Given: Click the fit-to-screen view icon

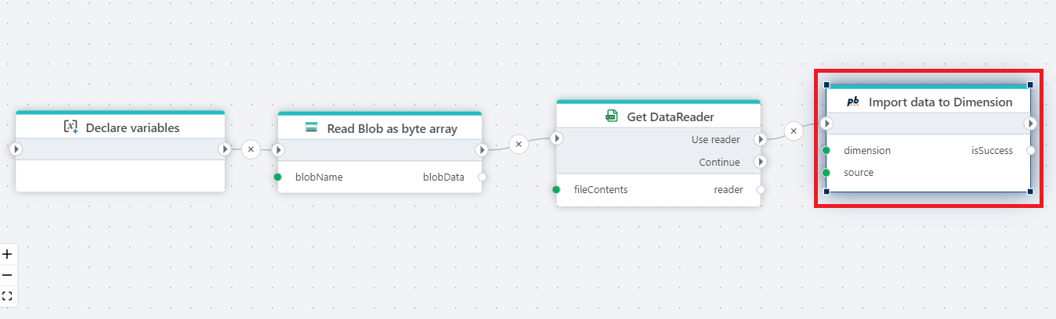Looking at the screenshot, I should coord(8,296).
